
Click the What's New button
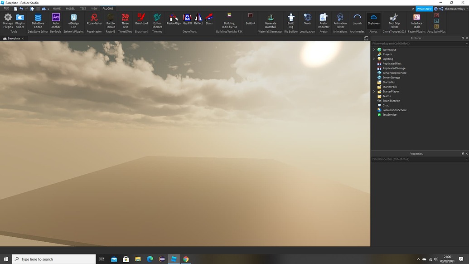coord(424,8)
